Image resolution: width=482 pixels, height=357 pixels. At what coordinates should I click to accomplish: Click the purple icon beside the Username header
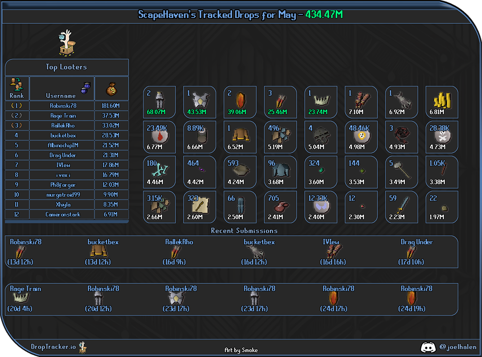(86, 88)
